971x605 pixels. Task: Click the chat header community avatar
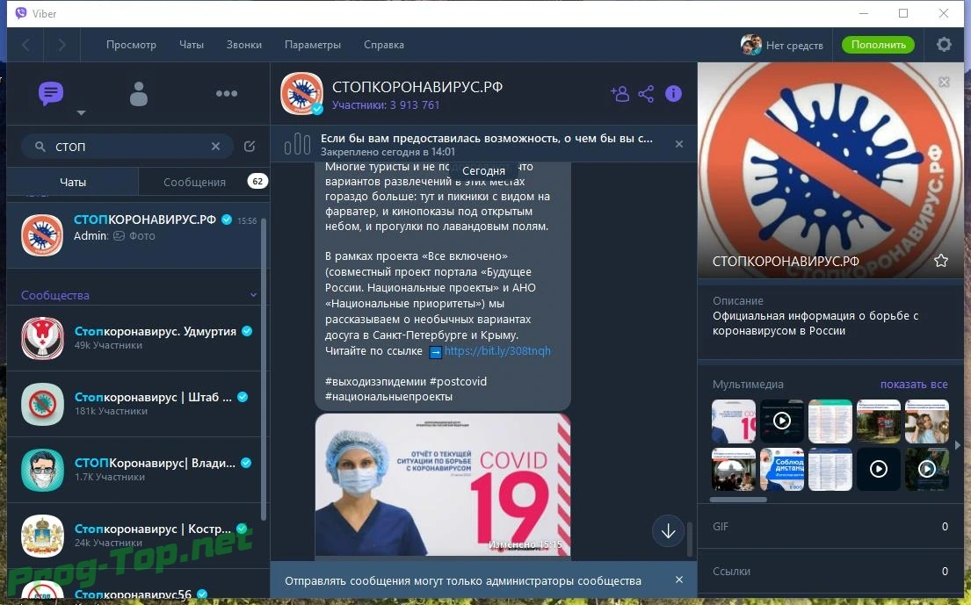click(x=301, y=94)
